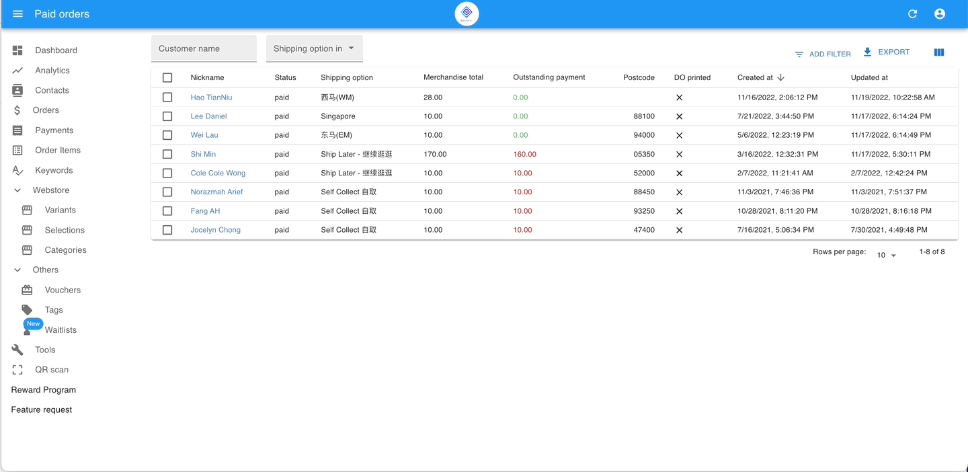The width and height of the screenshot is (968, 472).
Task: Click the QR scan icon
Action: [17, 370]
